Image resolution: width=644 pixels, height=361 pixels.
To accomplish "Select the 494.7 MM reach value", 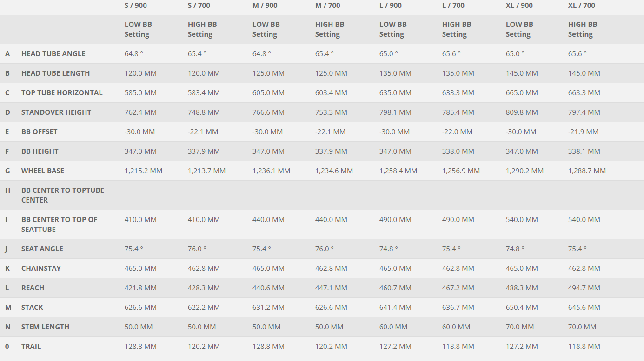I will (x=584, y=288).
